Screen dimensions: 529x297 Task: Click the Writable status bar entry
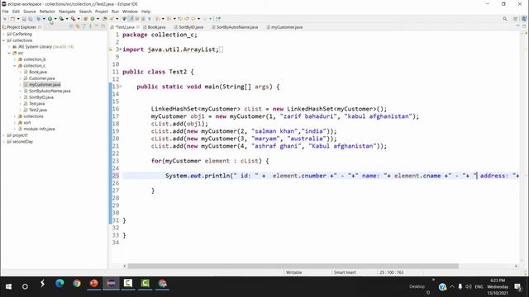click(294, 272)
